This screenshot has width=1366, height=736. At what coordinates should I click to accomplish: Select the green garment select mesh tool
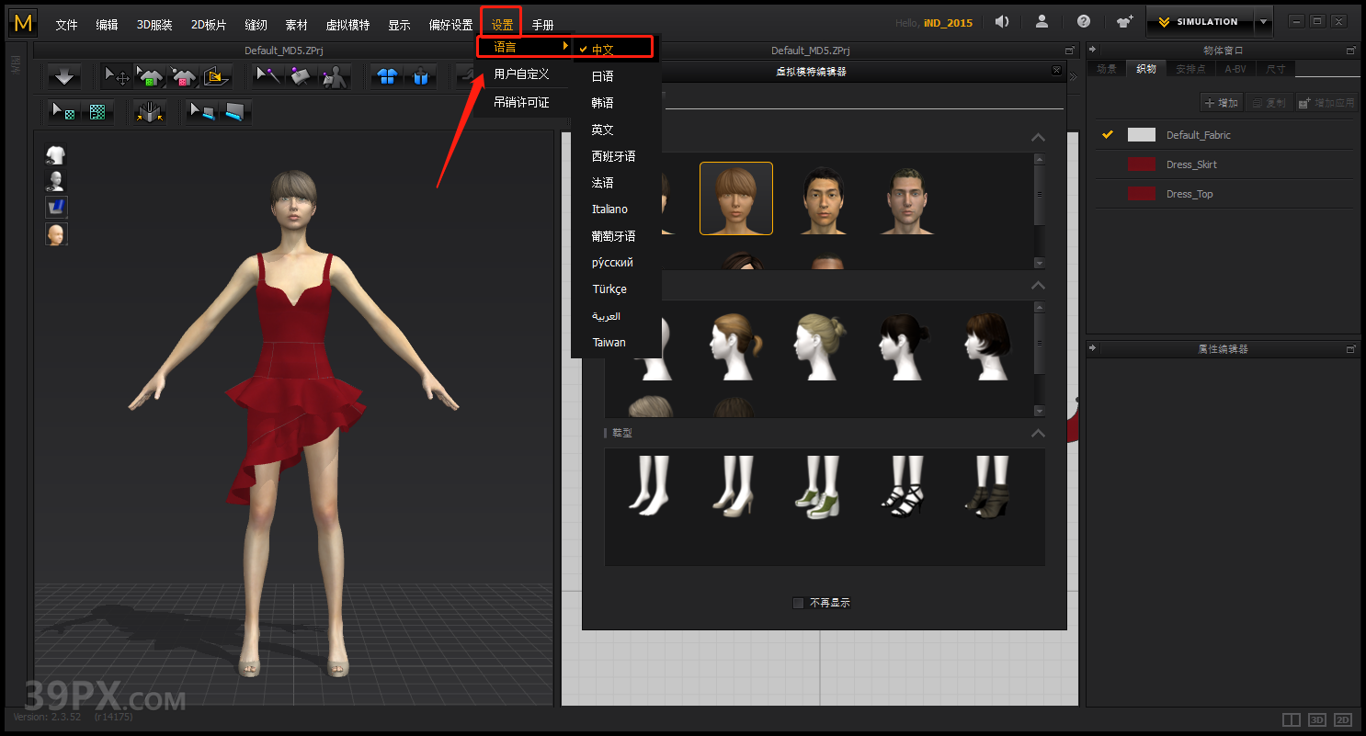coord(150,76)
